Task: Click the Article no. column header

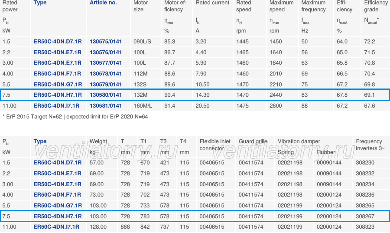Action: point(103,3)
